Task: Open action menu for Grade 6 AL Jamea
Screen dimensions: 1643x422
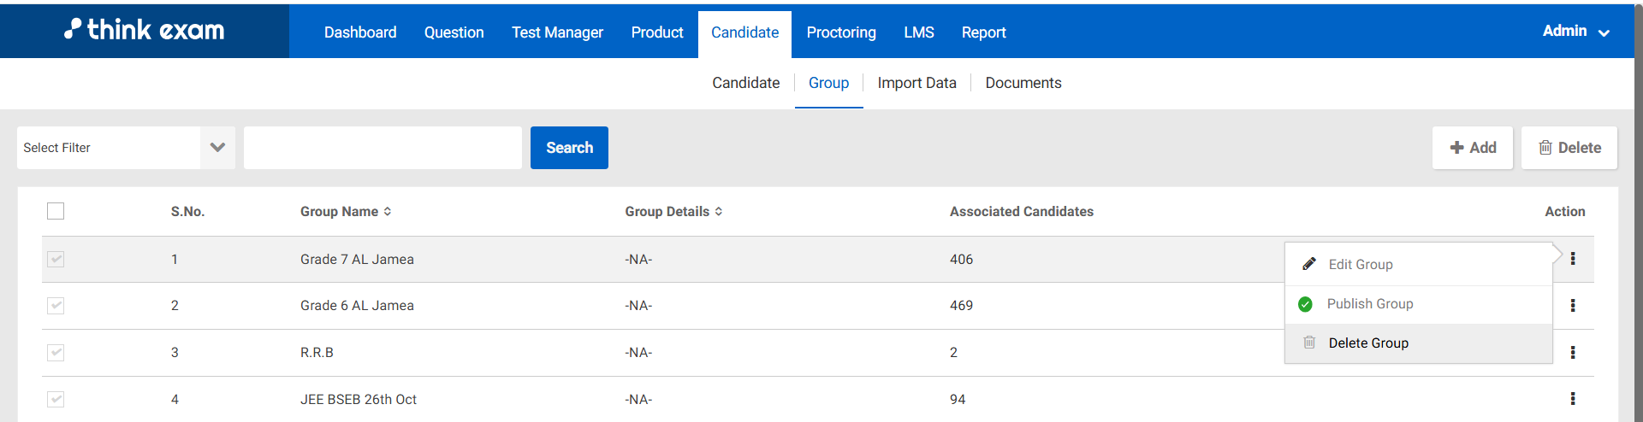Action: tap(1572, 305)
